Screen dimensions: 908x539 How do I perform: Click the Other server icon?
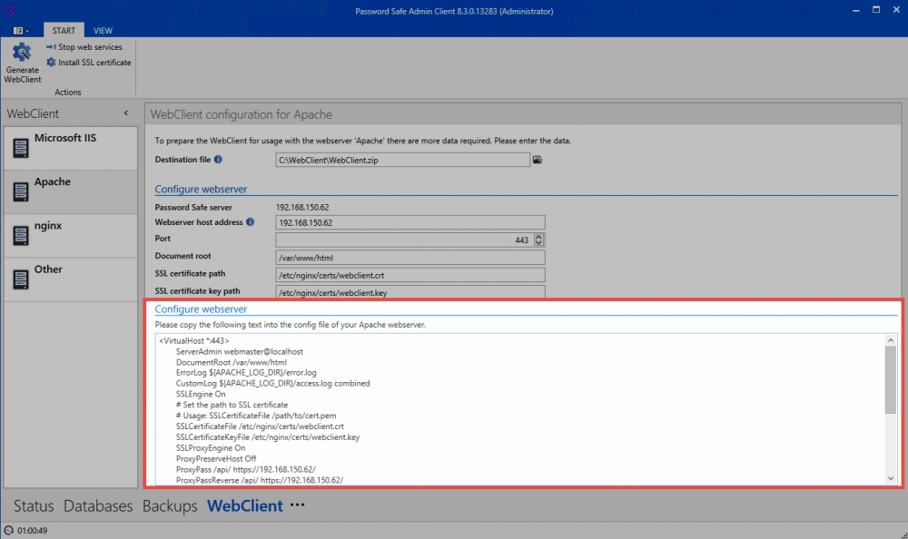[x=21, y=279]
